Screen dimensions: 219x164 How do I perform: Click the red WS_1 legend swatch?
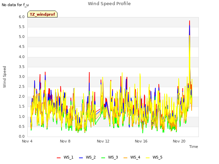point(59,158)
